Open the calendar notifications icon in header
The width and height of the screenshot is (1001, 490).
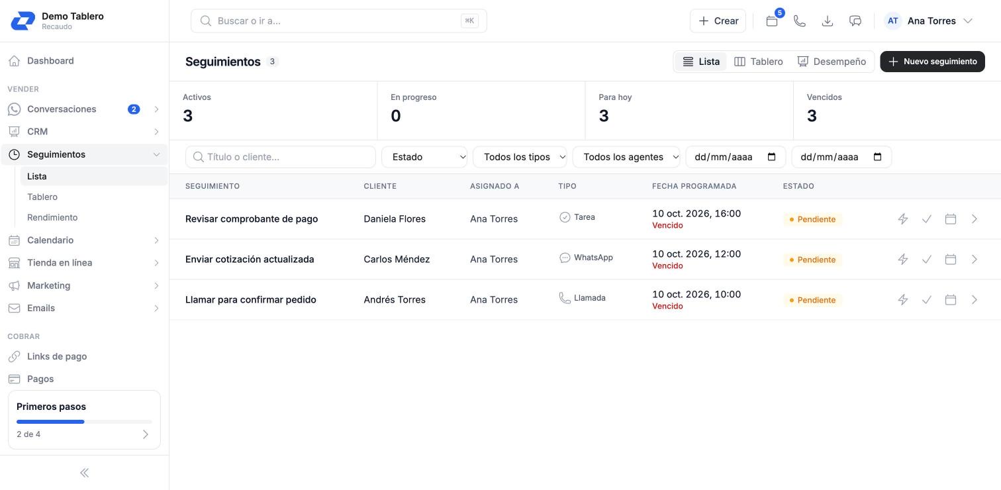(772, 21)
